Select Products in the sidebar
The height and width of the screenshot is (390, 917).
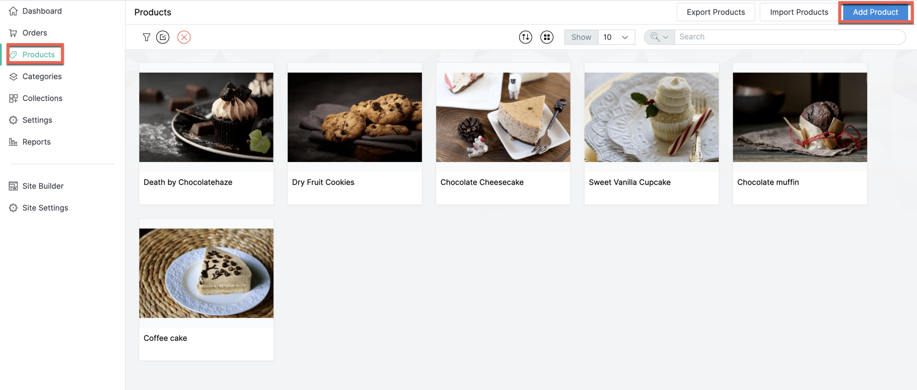point(39,55)
